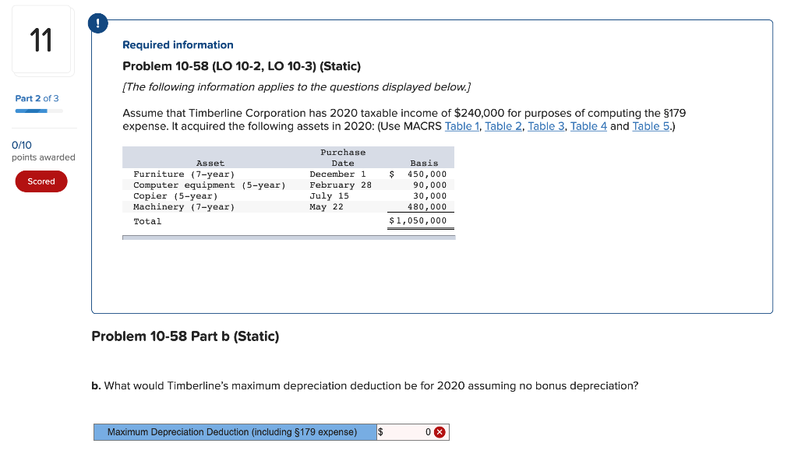Click the question b text about maximum depreciation
This screenshot has height=475, width=798.
point(365,386)
